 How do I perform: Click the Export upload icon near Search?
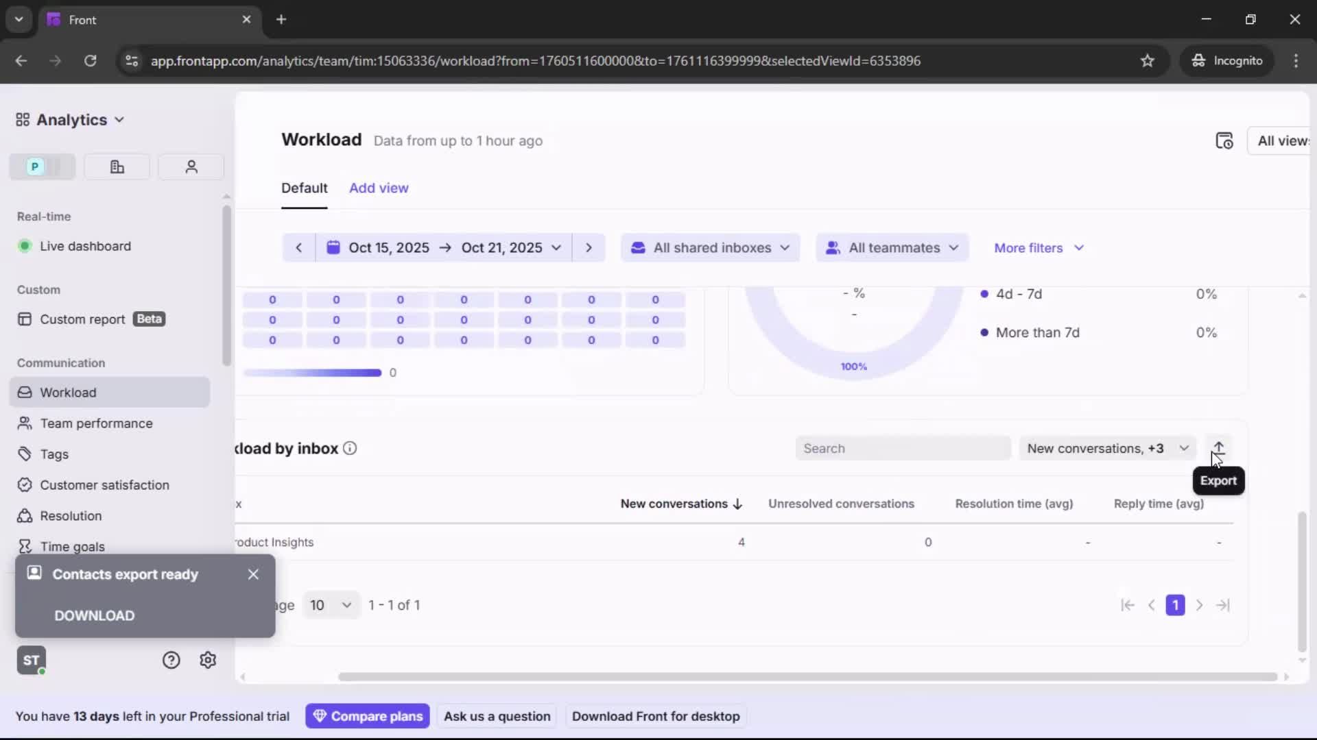pos(1219,447)
